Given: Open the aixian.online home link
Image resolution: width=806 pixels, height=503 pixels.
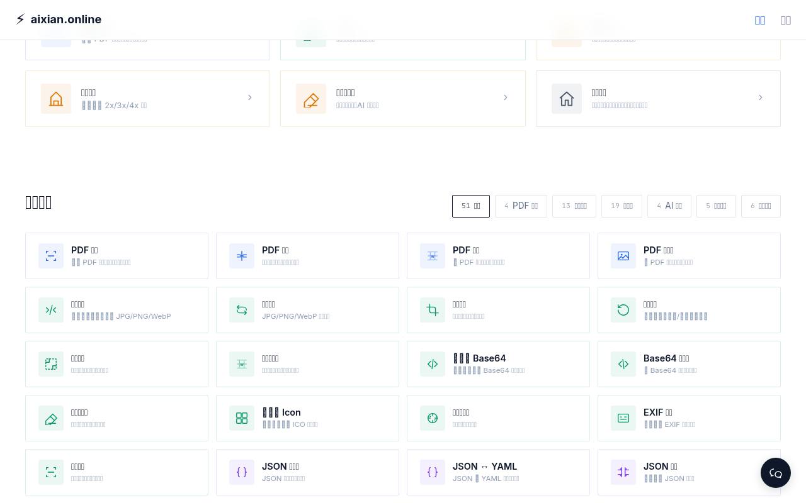Looking at the screenshot, I should [59, 19].
